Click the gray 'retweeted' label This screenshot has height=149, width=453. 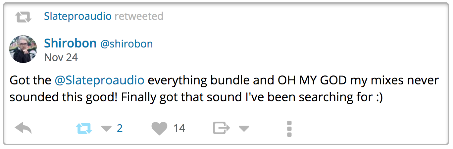(139, 16)
